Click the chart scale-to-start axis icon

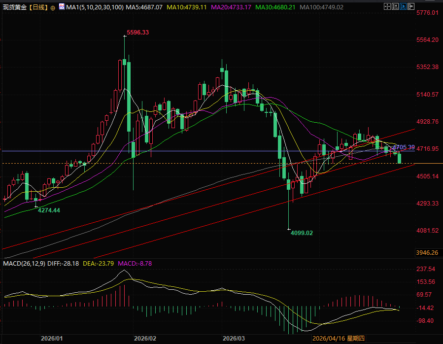(x=395, y=6)
